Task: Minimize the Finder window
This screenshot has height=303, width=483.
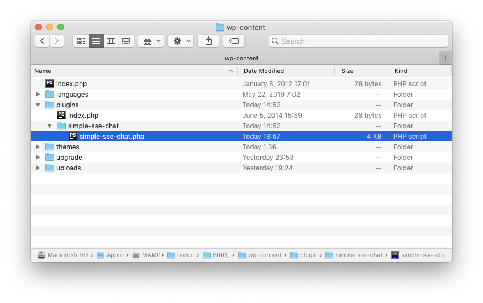Action: pos(50,27)
